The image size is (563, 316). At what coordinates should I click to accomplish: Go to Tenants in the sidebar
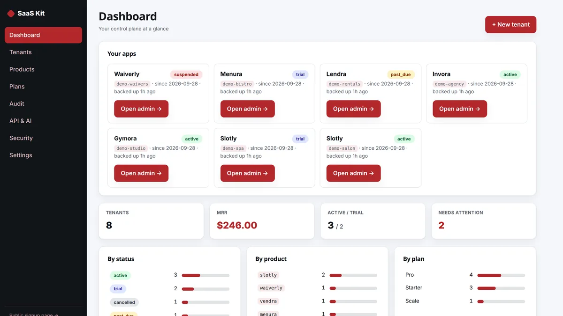(x=43, y=52)
